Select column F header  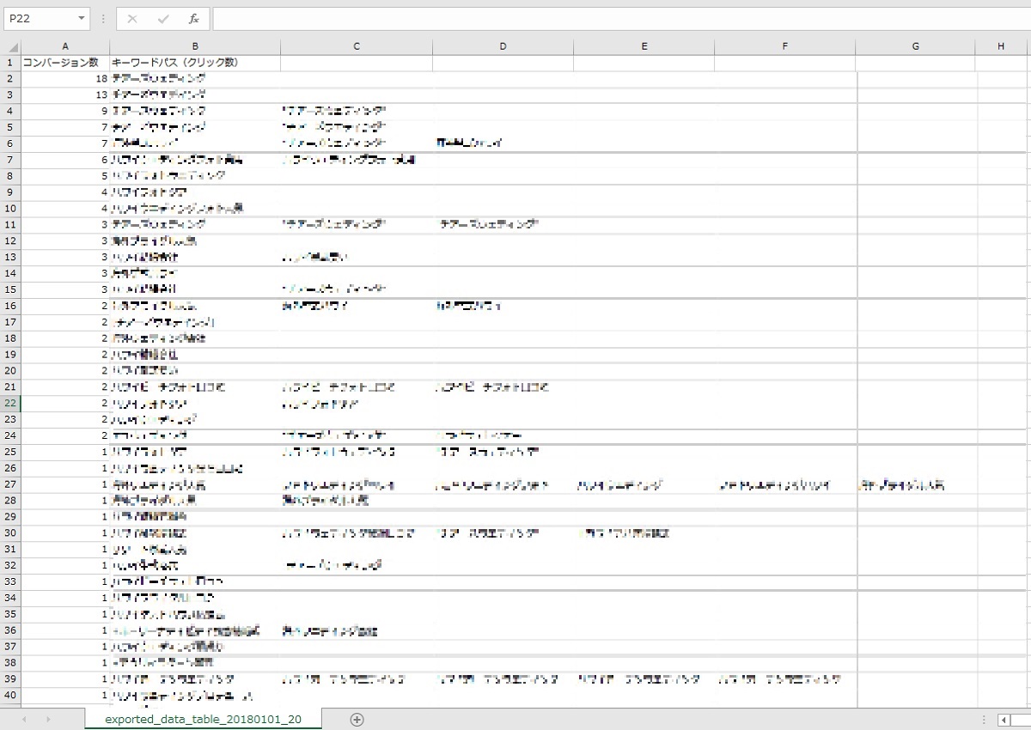pyautogui.click(x=785, y=46)
